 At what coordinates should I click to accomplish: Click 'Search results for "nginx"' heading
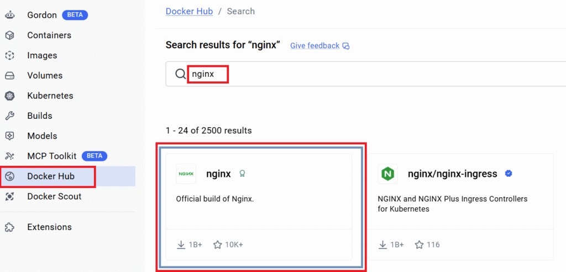223,45
